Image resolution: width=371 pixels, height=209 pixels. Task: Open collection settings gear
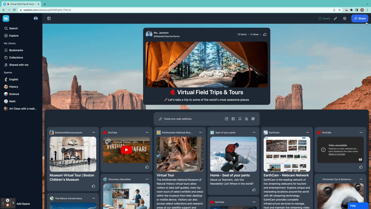344,18
